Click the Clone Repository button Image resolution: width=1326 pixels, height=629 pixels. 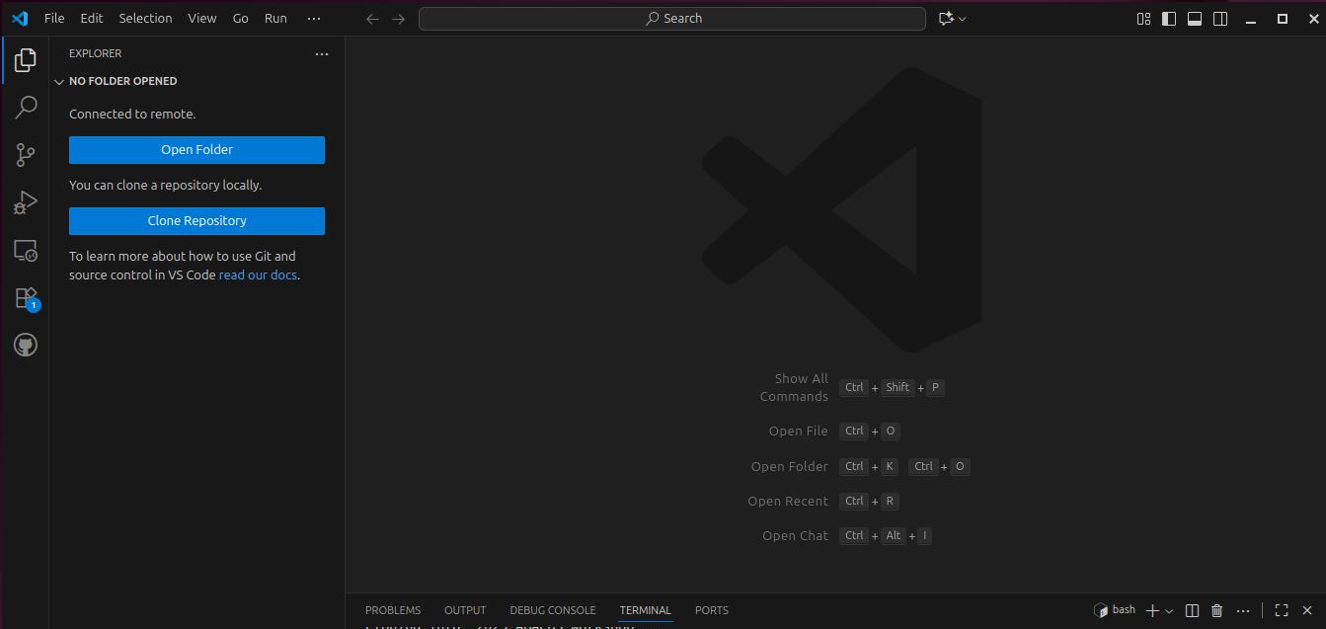(196, 221)
